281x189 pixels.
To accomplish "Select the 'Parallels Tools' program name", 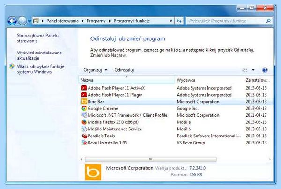I will (x=101, y=136).
